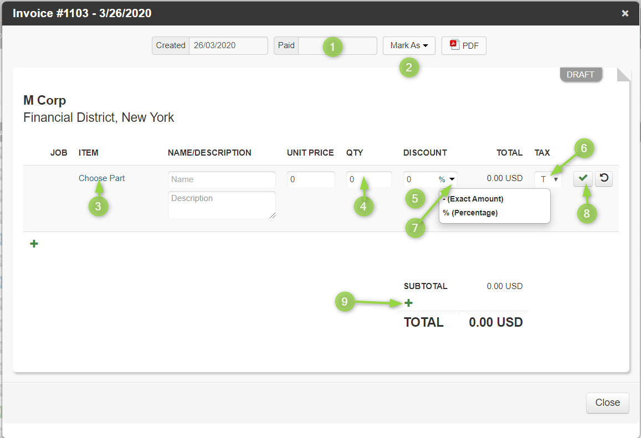This screenshot has height=438, width=641.
Task: Open the Mark As dropdown
Action: (x=409, y=45)
